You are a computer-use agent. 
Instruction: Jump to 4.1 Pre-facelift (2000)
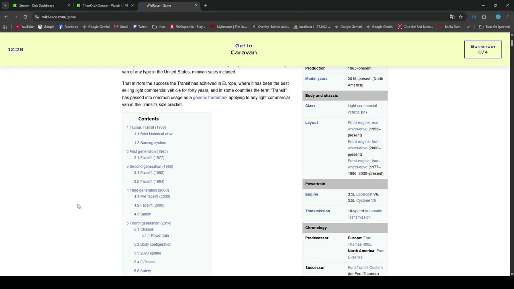pos(152,197)
